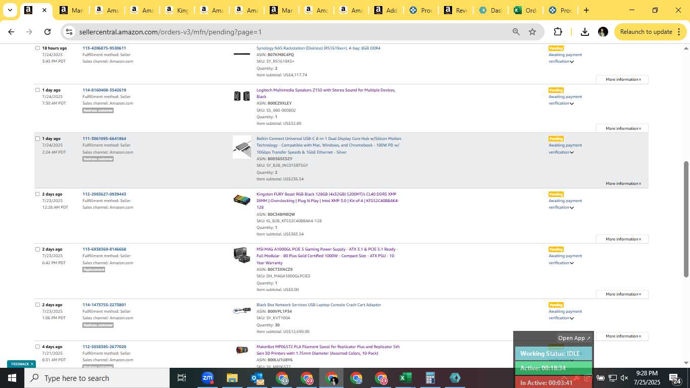Switch to the King browser tab
This screenshot has height=388, width=690.
click(x=177, y=10)
